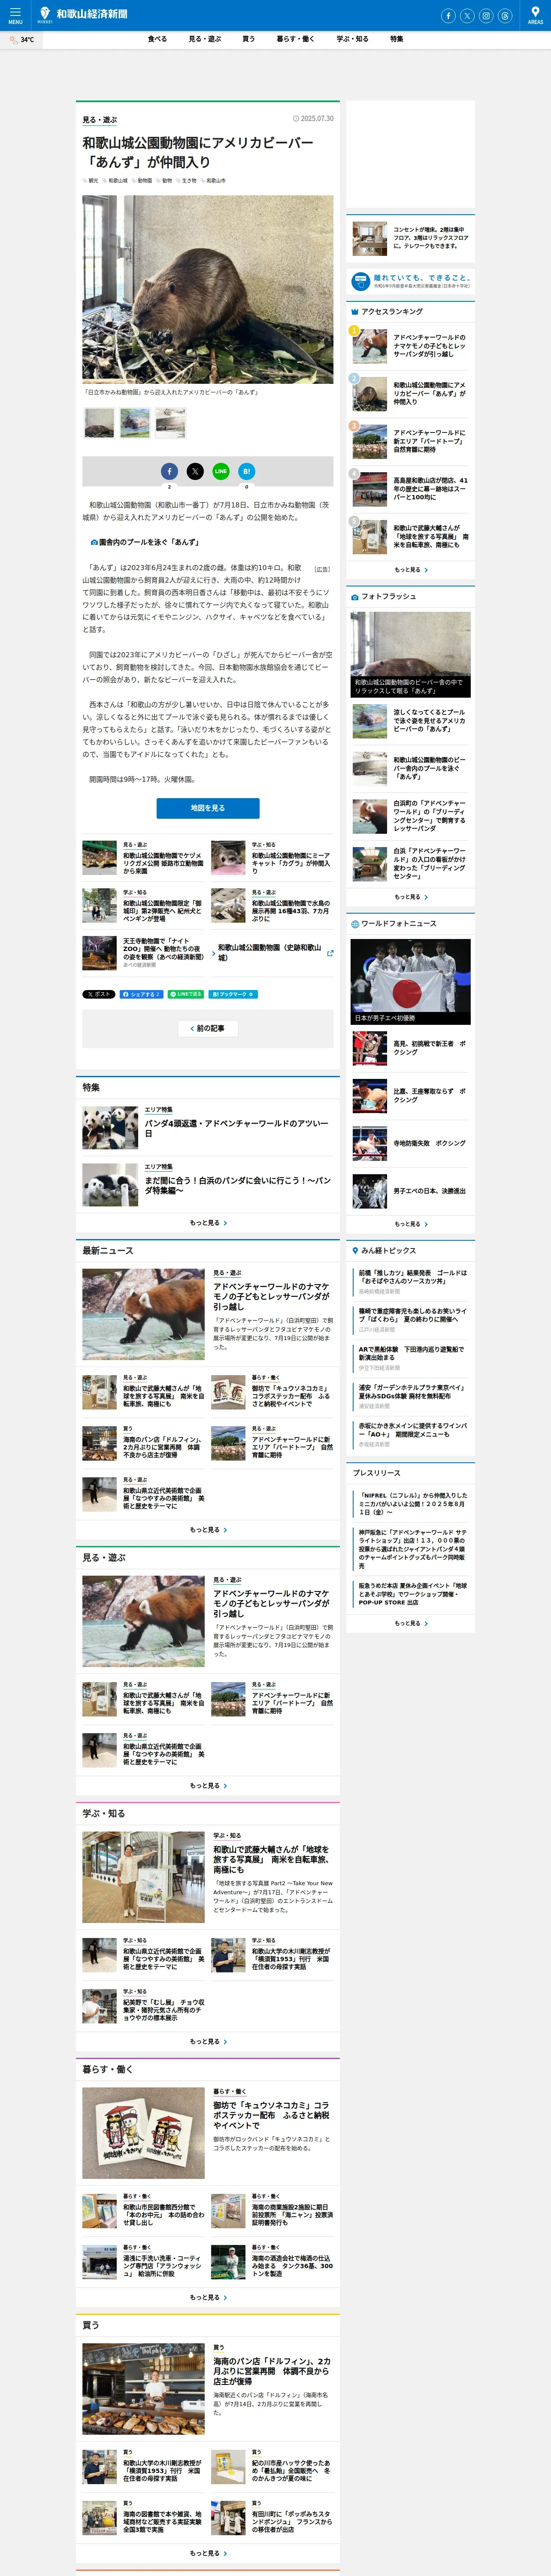Open topic 前橋「推しカツ」結果発表
Image resolution: width=551 pixels, height=2576 pixels.
pos(413,1277)
